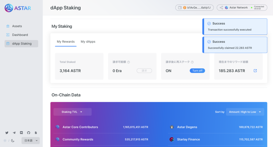The width and height of the screenshot is (273, 147).
Task: Click the Community Rewards logo
Action: pos(58,139)
